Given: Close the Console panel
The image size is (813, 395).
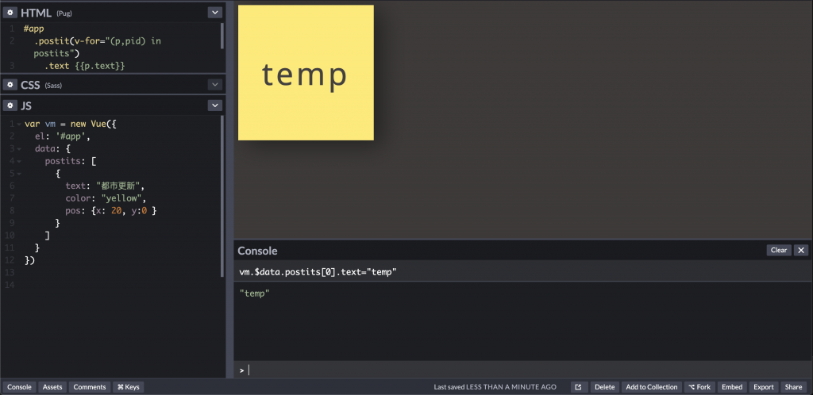Looking at the screenshot, I should (x=801, y=250).
